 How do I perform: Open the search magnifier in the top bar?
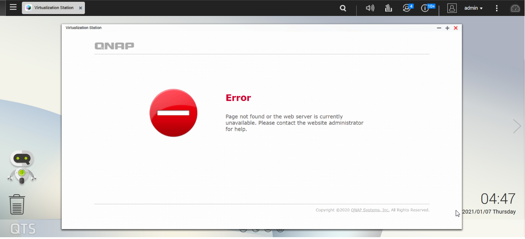click(343, 8)
